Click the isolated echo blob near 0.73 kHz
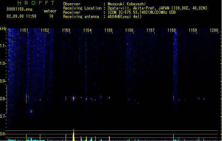The image size is (222, 141). pyautogui.click(x=31, y=111)
